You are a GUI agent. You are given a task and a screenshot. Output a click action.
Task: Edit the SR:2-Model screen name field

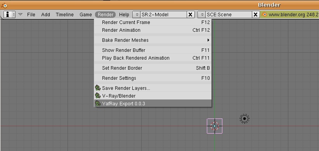(x=163, y=15)
